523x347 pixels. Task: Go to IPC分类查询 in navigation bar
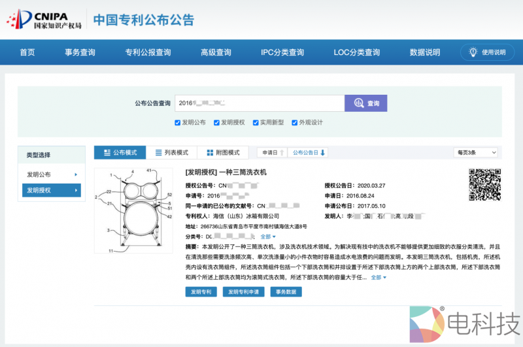282,52
